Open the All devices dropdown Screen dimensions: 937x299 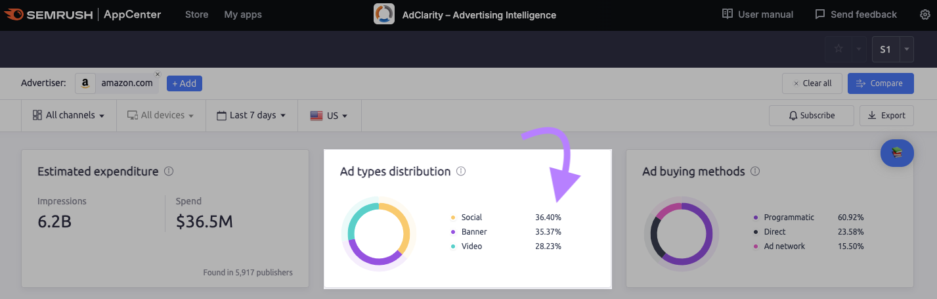(161, 116)
